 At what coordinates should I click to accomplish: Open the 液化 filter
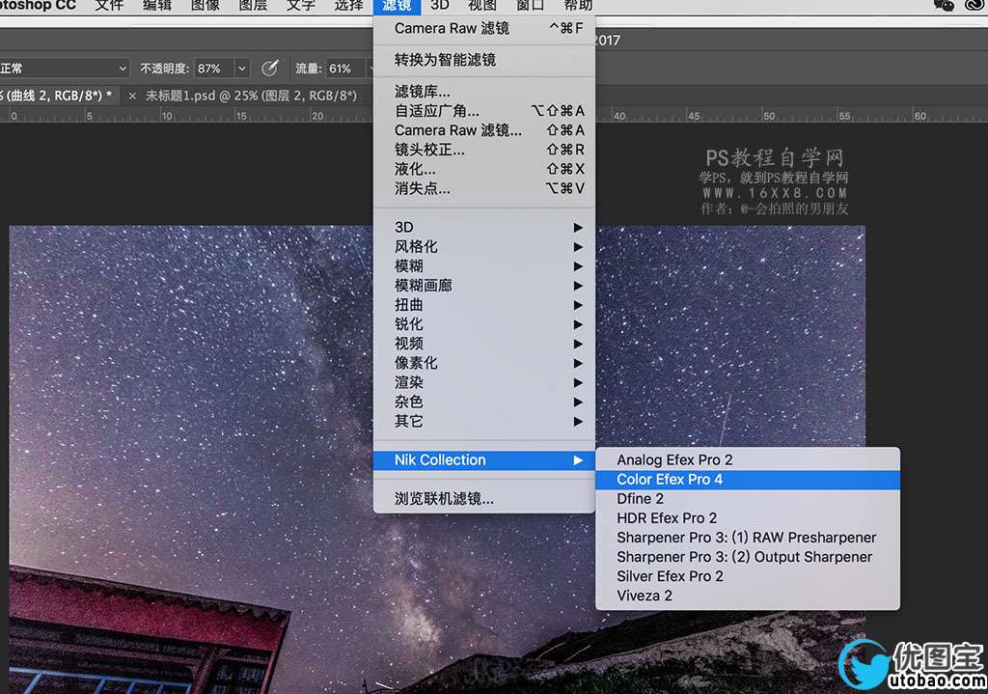[x=415, y=169]
